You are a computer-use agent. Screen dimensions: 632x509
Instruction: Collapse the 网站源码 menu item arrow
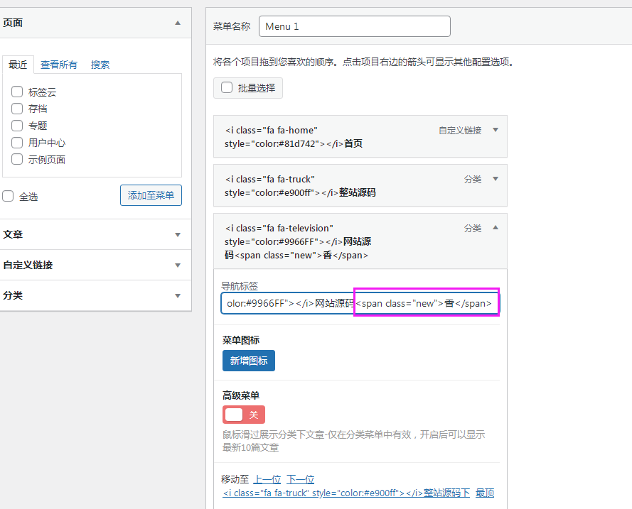click(x=496, y=228)
